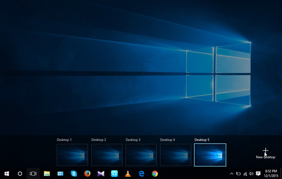The height and width of the screenshot is (179, 282).
Task: Click the "Desktop 4" label
Action: click(167, 140)
